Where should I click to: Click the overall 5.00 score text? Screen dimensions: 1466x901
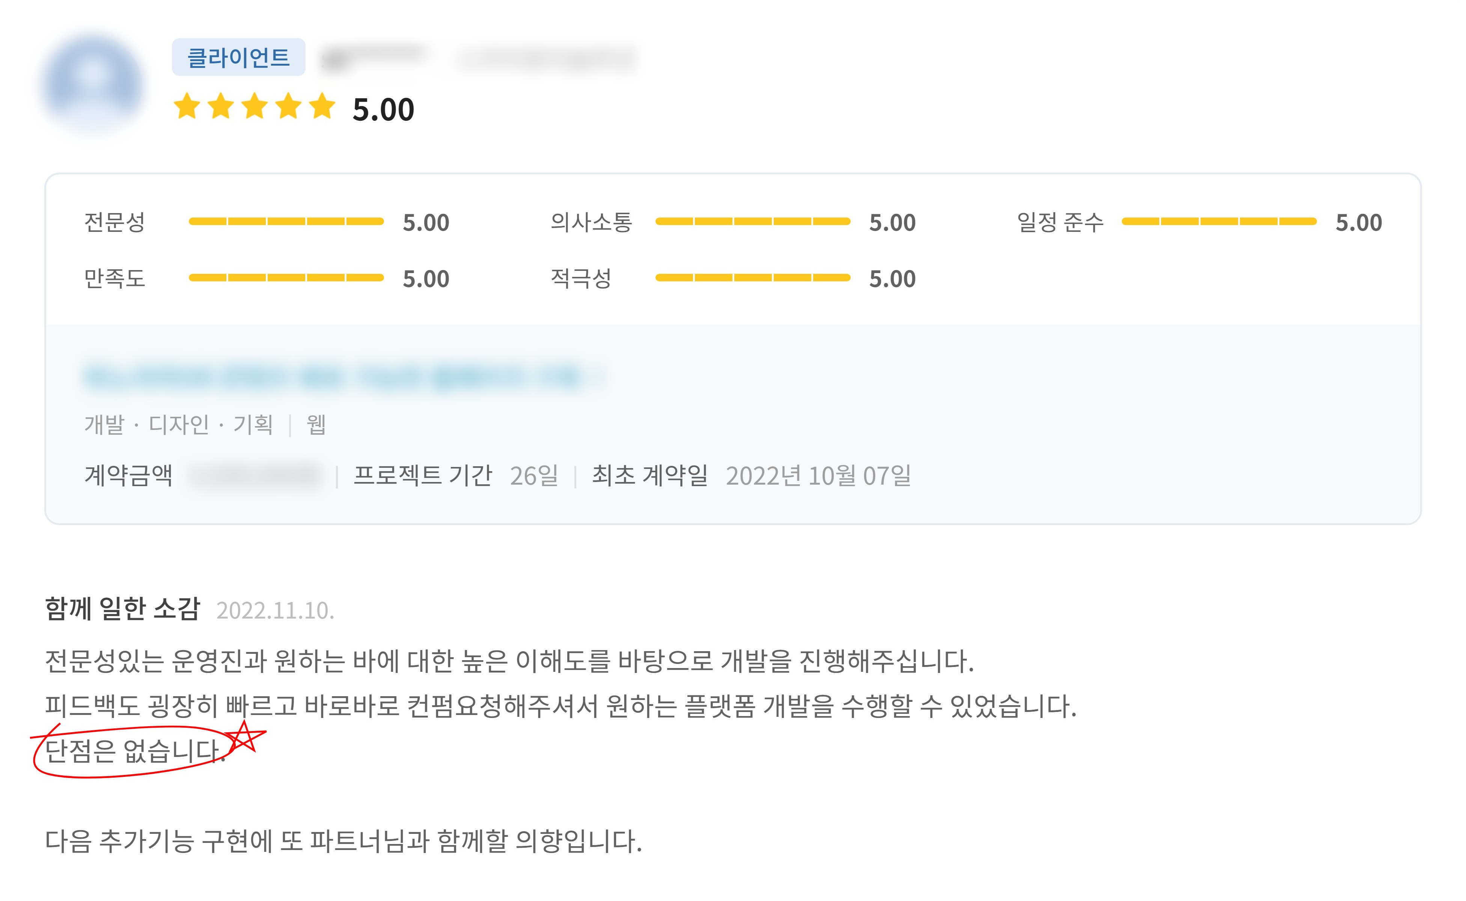[383, 110]
